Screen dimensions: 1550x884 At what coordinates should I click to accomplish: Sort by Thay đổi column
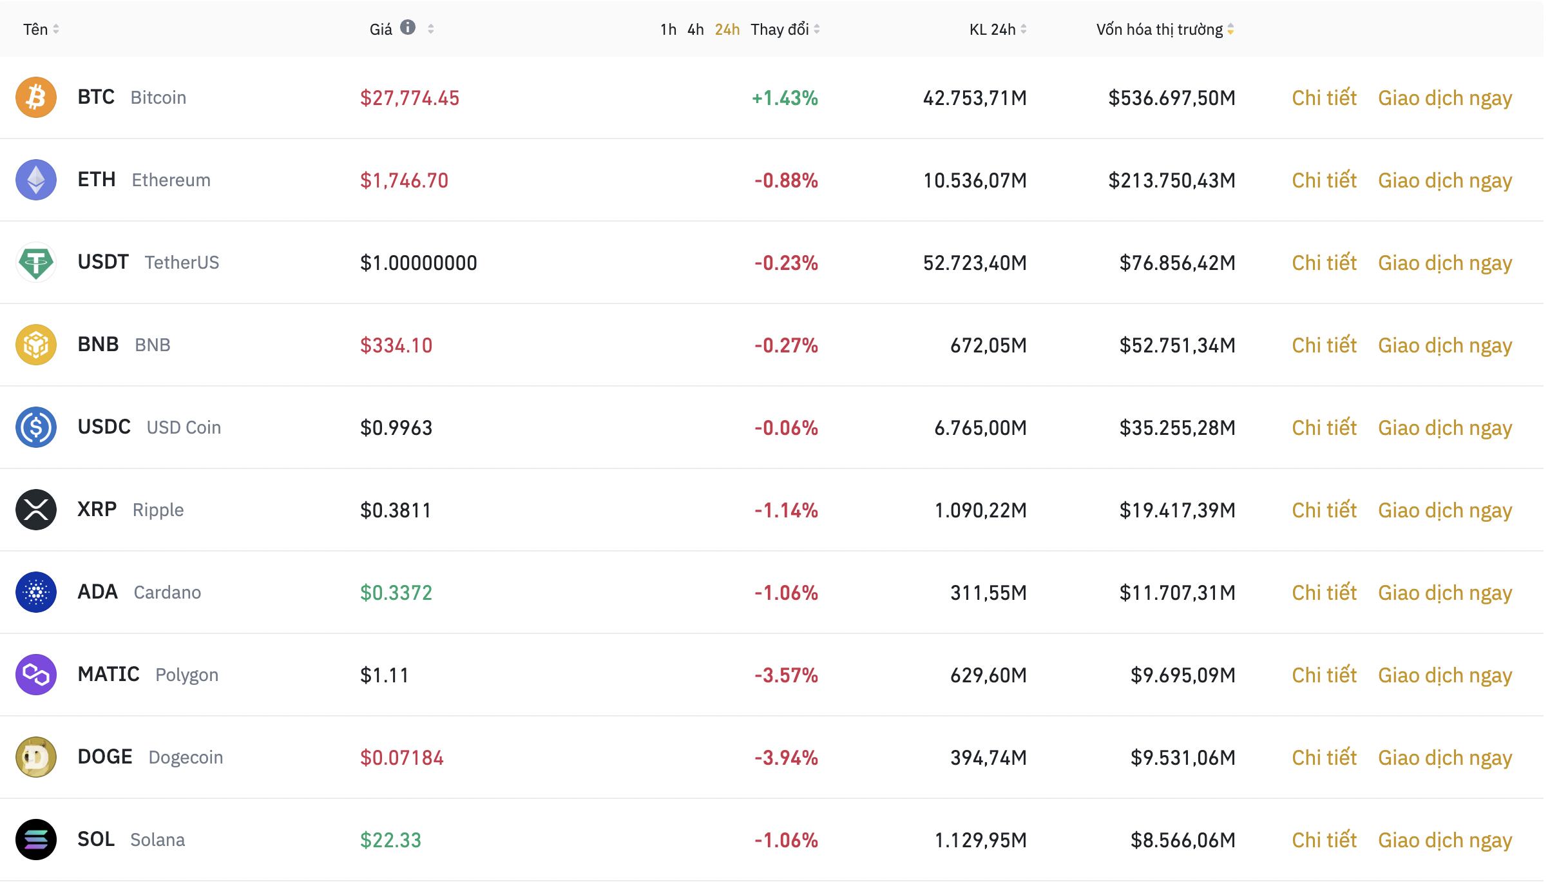pyautogui.click(x=785, y=29)
